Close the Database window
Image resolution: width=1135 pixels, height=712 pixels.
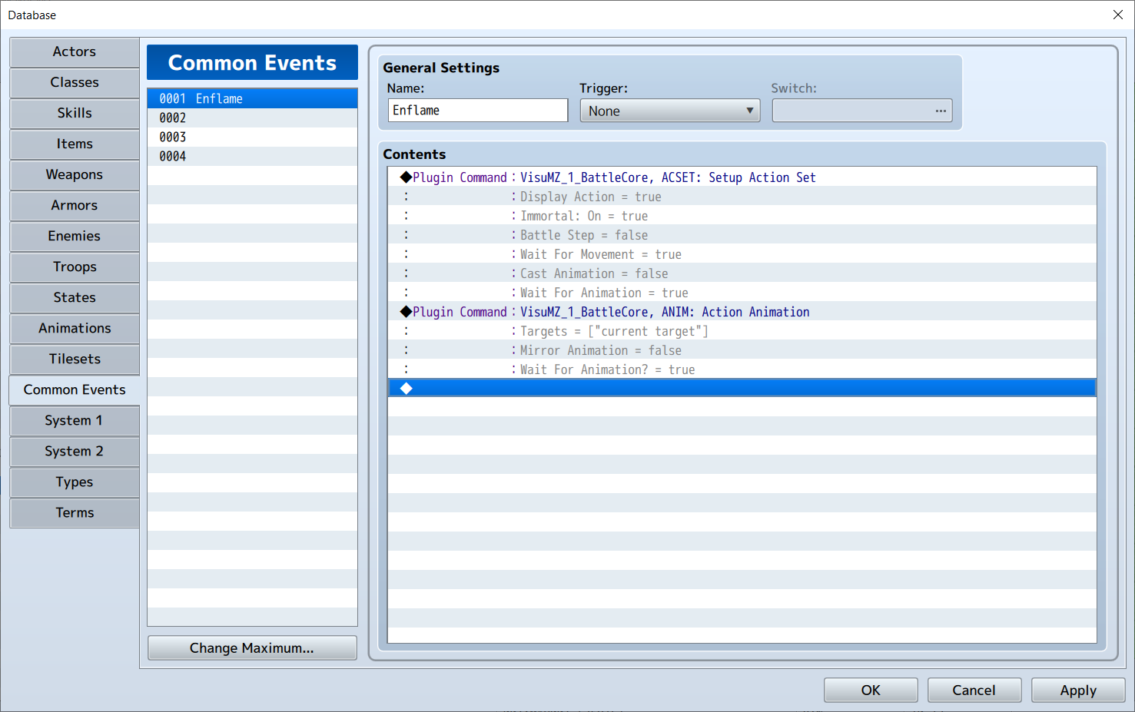(x=1117, y=15)
